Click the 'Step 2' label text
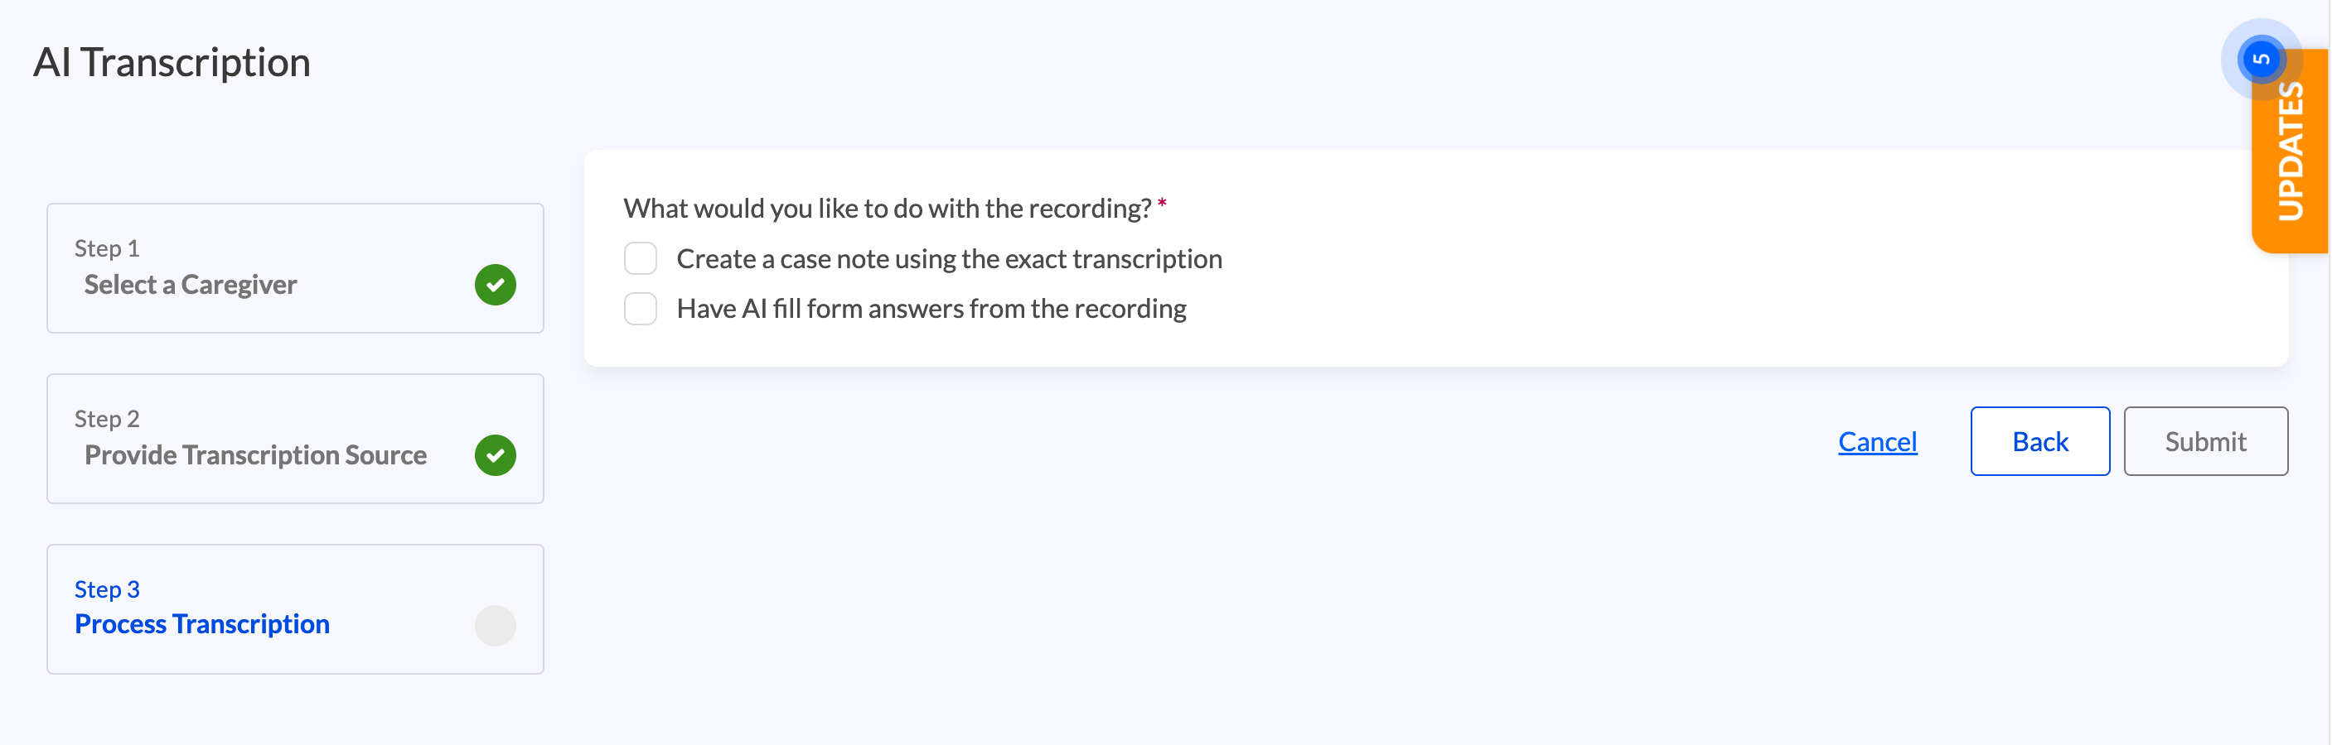The width and height of the screenshot is (2332, 745). [x=107, y=419]
